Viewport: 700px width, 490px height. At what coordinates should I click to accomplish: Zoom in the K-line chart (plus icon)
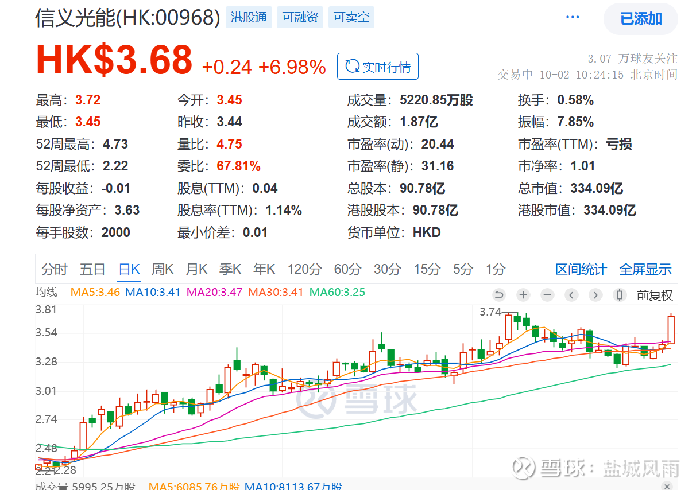523,295
